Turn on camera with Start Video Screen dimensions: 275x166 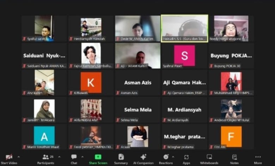[x=9, y=159]
